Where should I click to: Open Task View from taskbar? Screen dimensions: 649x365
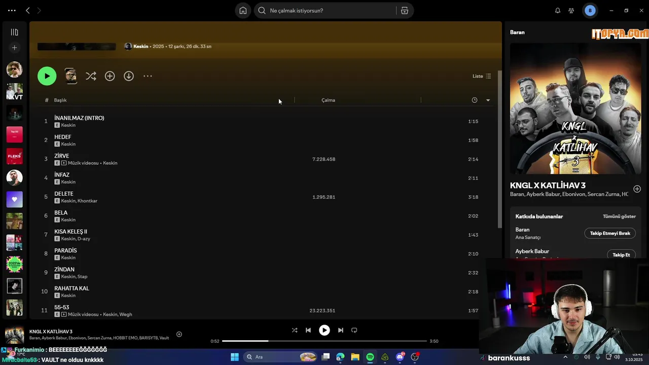(326, 357)
